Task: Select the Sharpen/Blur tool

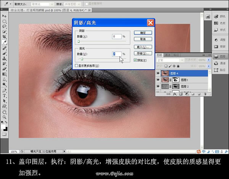Action: (4, 79)
